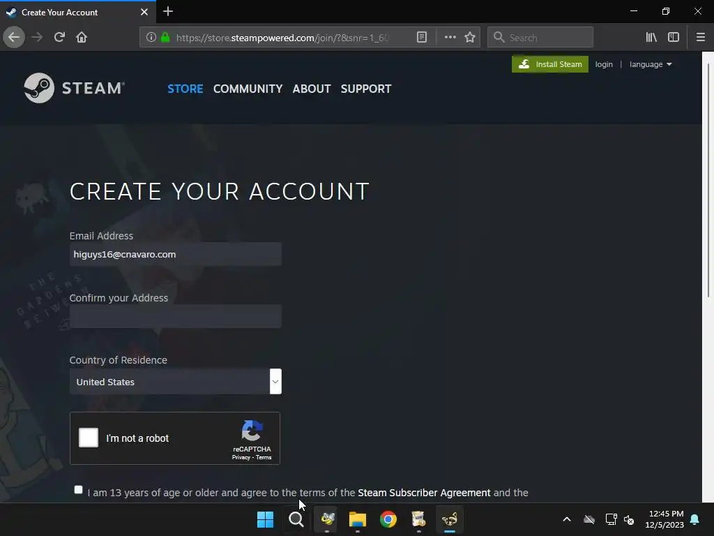
Task: Click the login link
Action: (604, 64)
